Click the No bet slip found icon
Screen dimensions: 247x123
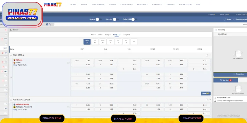click(238, 89)
